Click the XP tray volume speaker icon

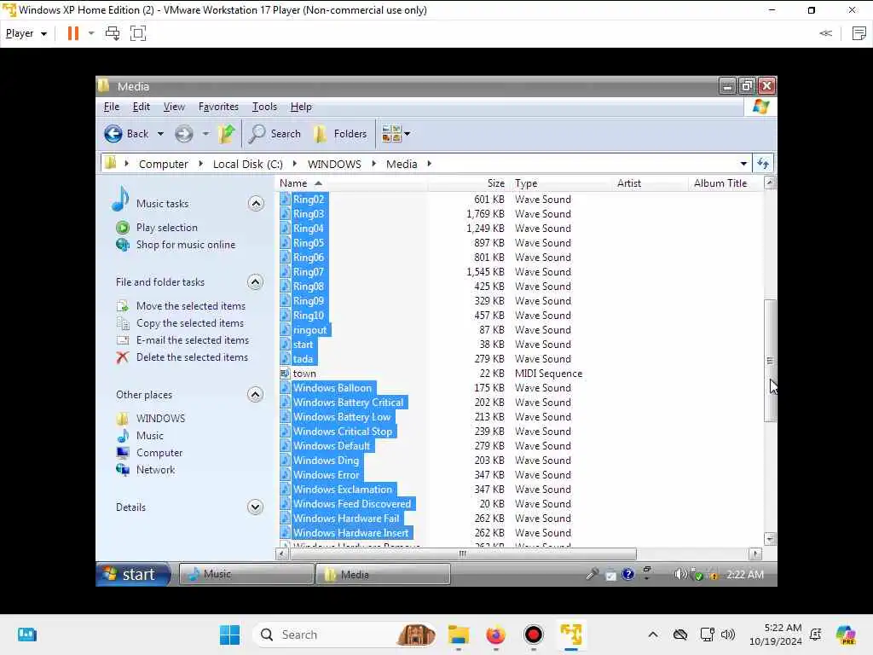(679, 574)
